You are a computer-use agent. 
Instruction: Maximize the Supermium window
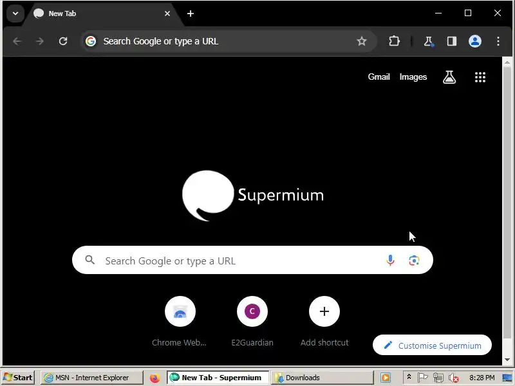coord(468,13)
